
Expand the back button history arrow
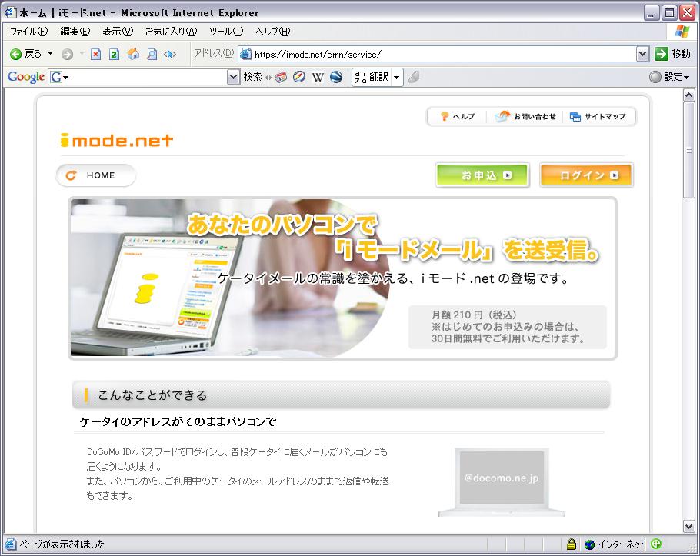51,54
